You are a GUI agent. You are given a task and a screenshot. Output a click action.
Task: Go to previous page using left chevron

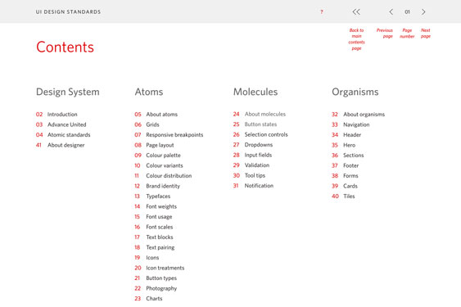[x=391, y=11]
